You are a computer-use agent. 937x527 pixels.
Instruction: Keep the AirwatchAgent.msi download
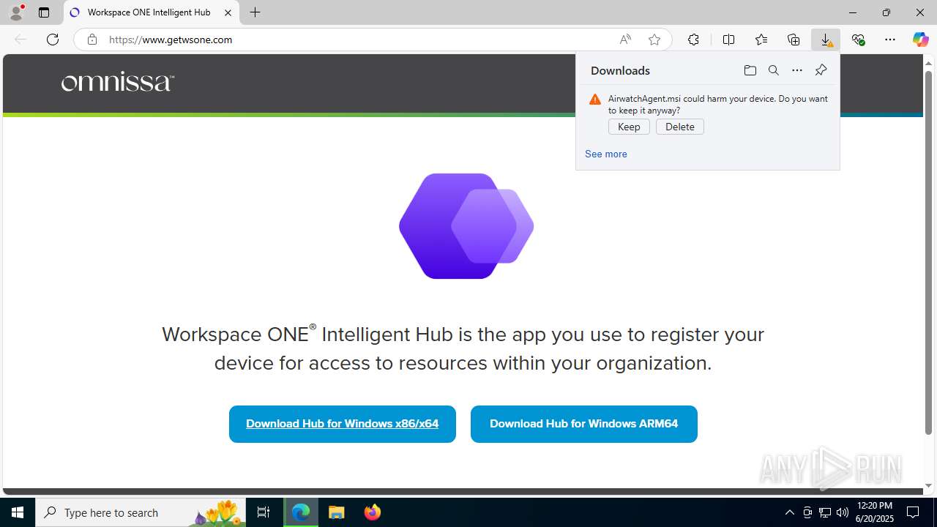pos(629,127)
